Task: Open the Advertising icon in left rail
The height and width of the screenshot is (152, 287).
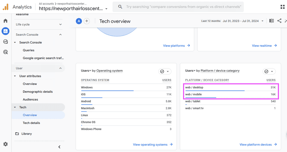Action: (6, 52)
